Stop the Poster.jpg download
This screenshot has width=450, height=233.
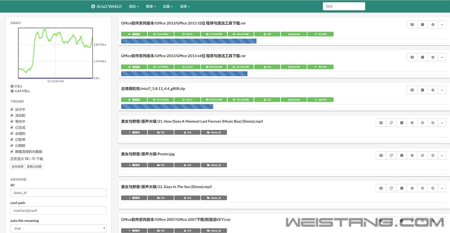tap(402, 155)
